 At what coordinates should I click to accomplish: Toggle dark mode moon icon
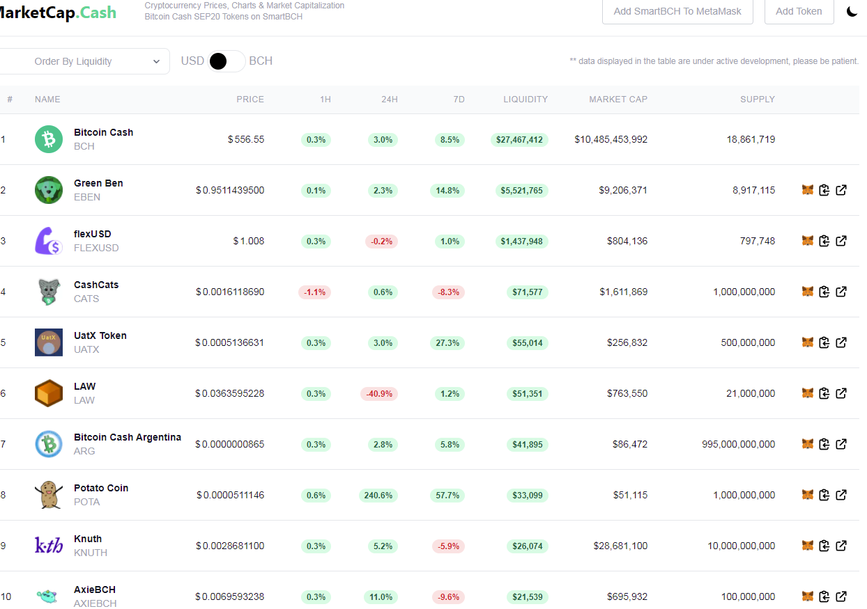click(852, 11)
